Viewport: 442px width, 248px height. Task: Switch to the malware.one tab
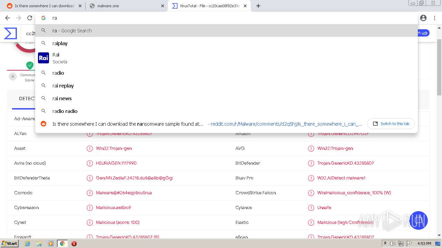point(127,6)
